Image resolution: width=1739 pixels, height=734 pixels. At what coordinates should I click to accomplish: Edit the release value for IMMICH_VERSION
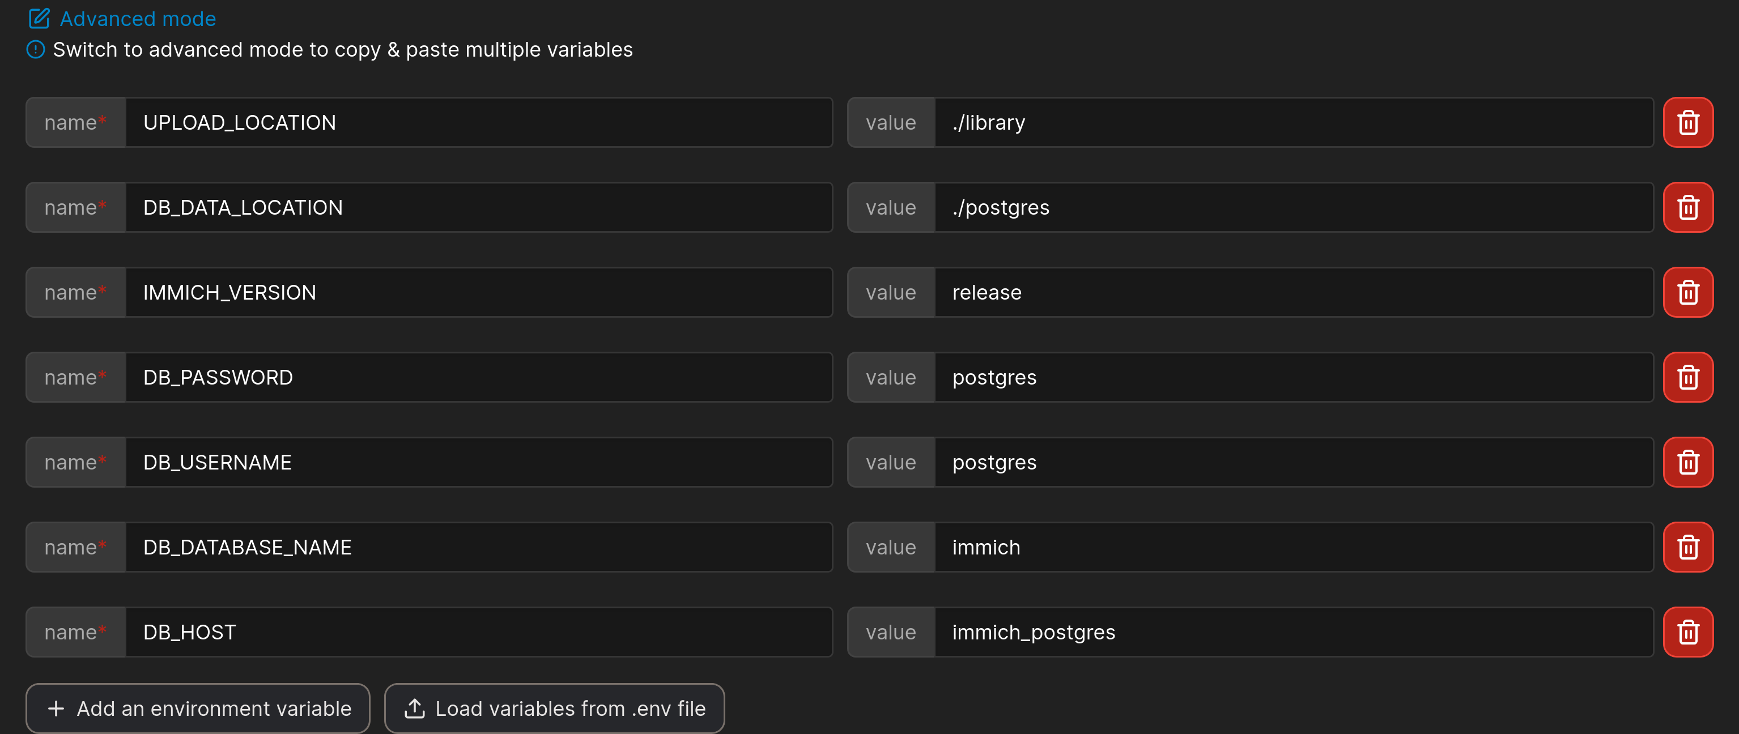[1292, 293]
